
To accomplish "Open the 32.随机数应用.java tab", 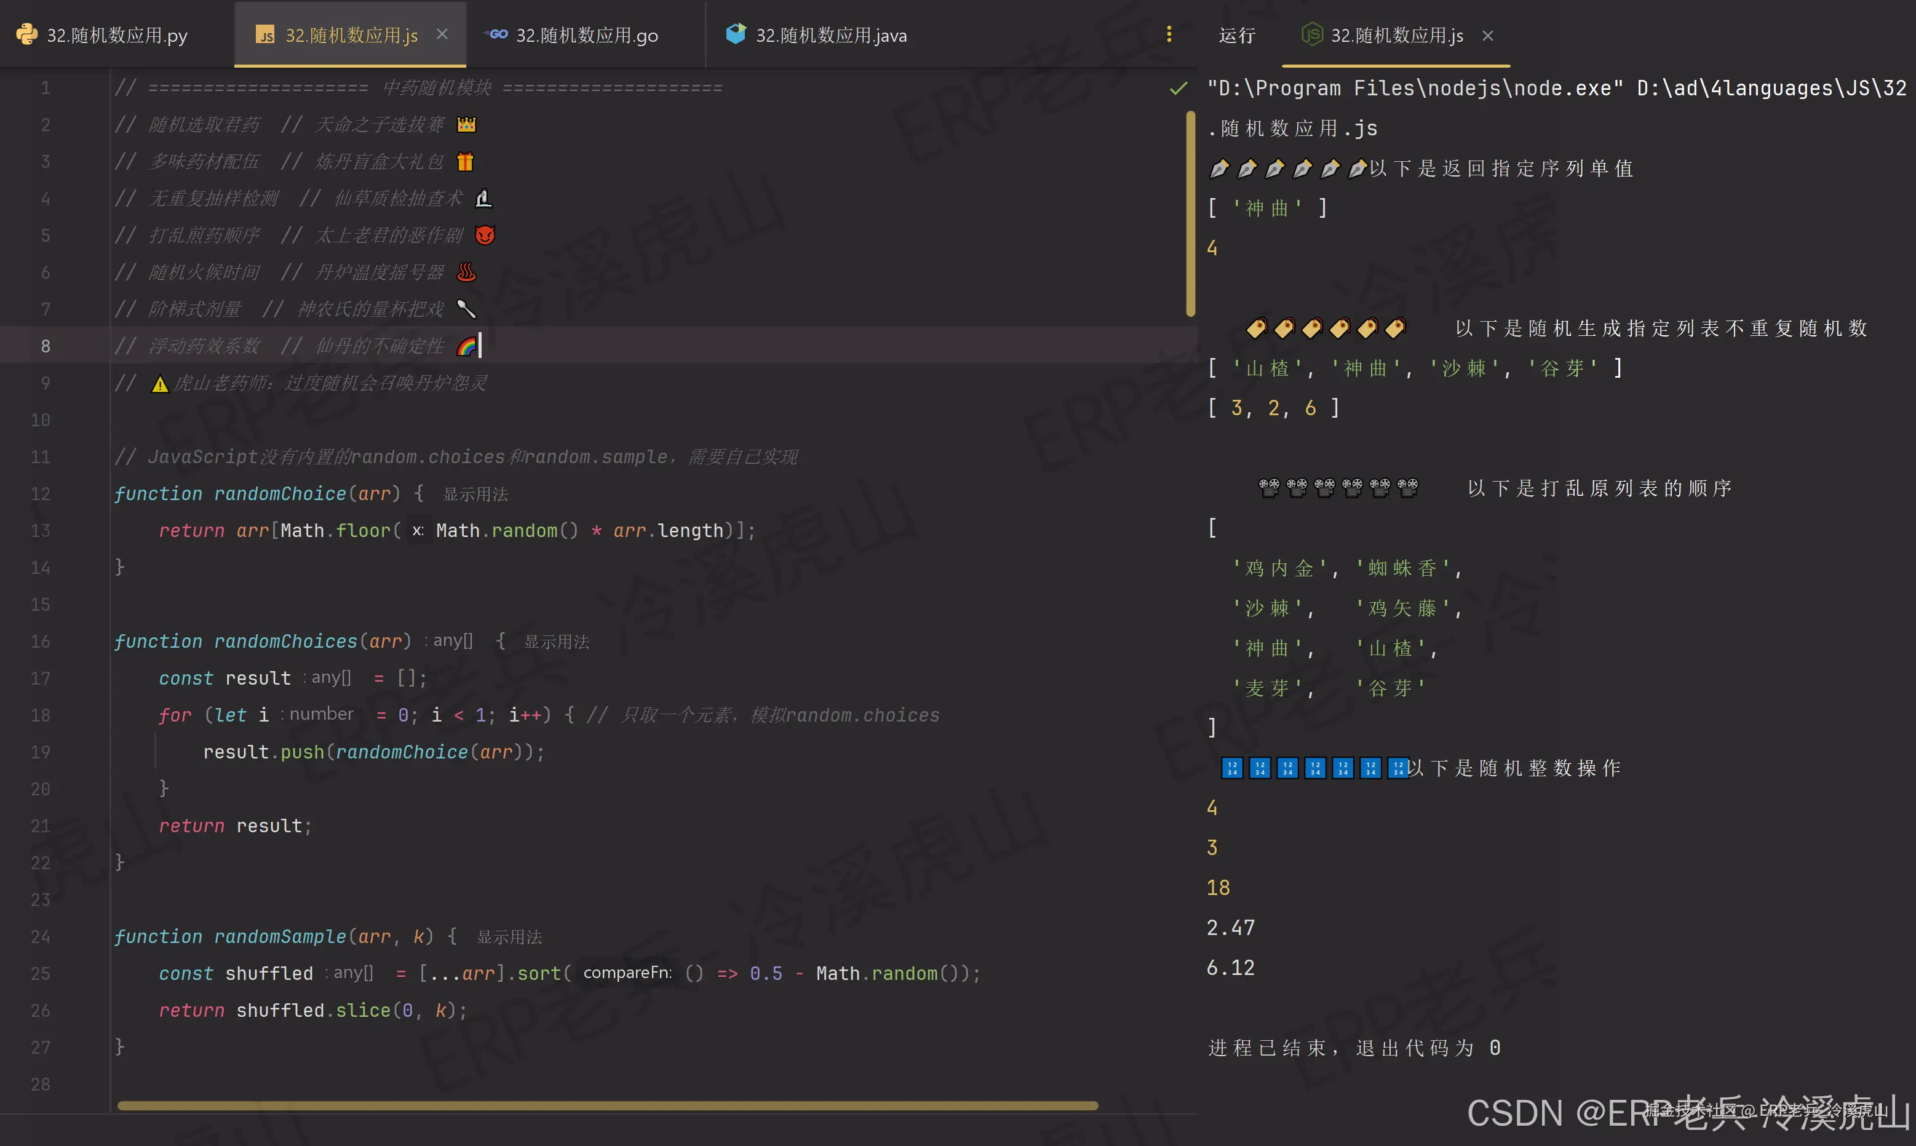I will tap(830, 36).
